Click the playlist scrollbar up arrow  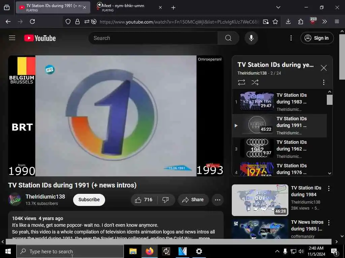coord(330,92)
